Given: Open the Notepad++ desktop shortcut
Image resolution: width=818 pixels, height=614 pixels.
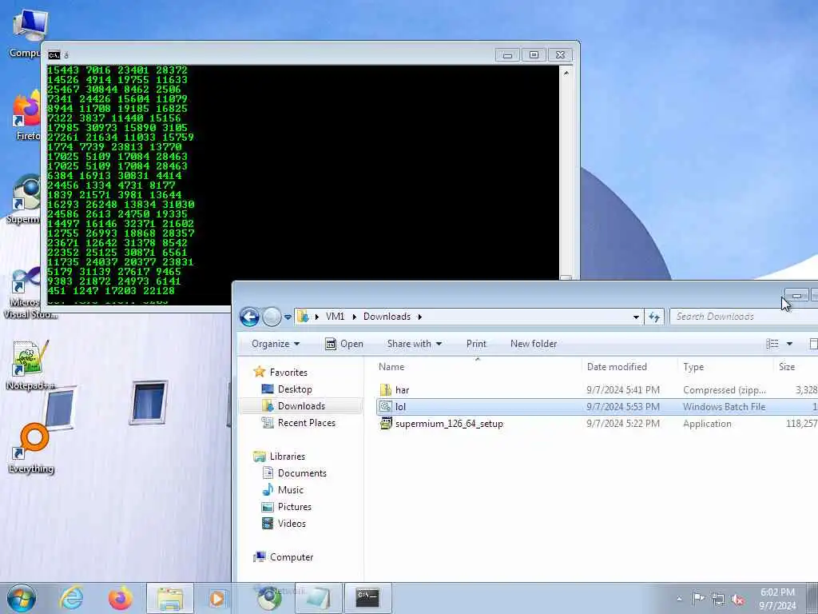Looking at the screenshot, I should click(30, 365).
